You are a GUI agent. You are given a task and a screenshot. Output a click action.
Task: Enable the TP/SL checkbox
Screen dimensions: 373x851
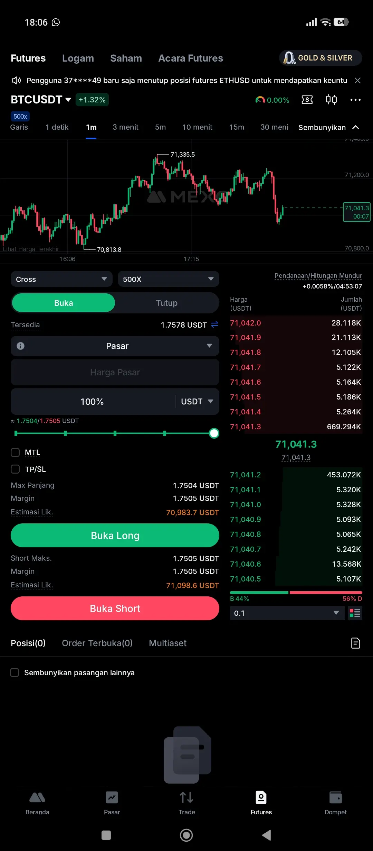point(15,469)
